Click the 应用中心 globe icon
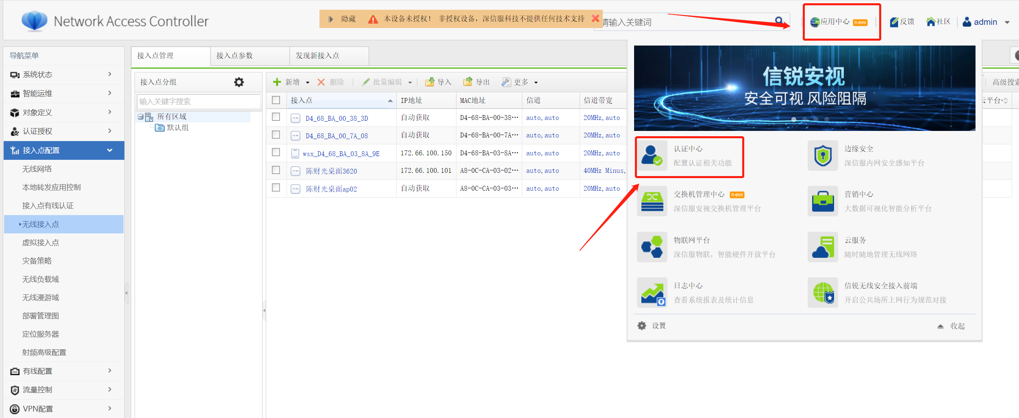1019x418 pixels. 815,22
